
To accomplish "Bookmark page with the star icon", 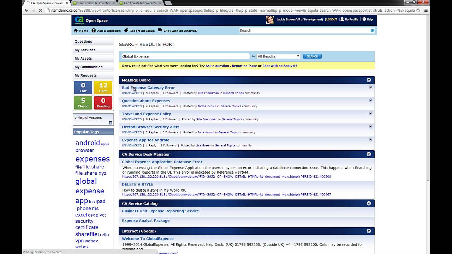I will pyautogui.click(x=418, y=10).
